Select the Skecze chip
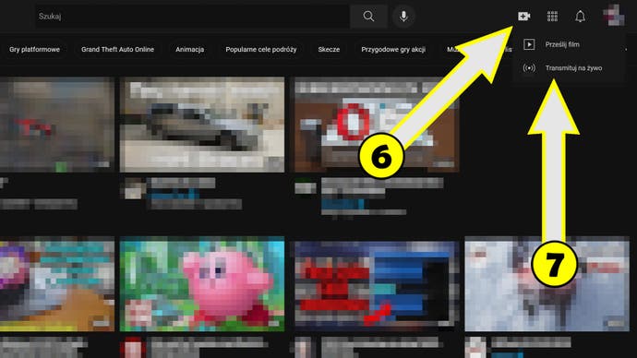Screen dimensions: 637x358 (329, 50)
